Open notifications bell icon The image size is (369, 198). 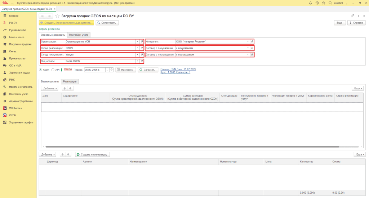coord(310,3)
